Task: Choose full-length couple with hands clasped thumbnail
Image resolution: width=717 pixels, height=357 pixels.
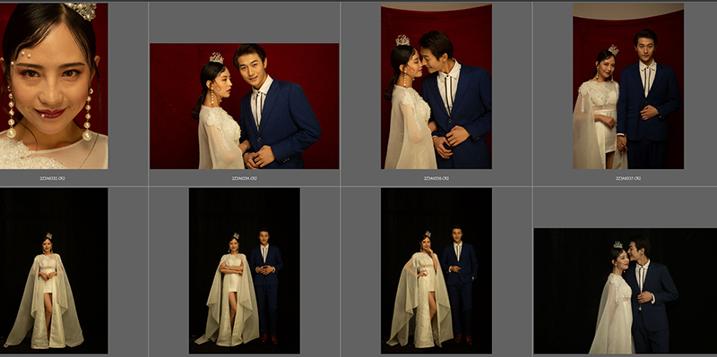Action: (245, 271)
